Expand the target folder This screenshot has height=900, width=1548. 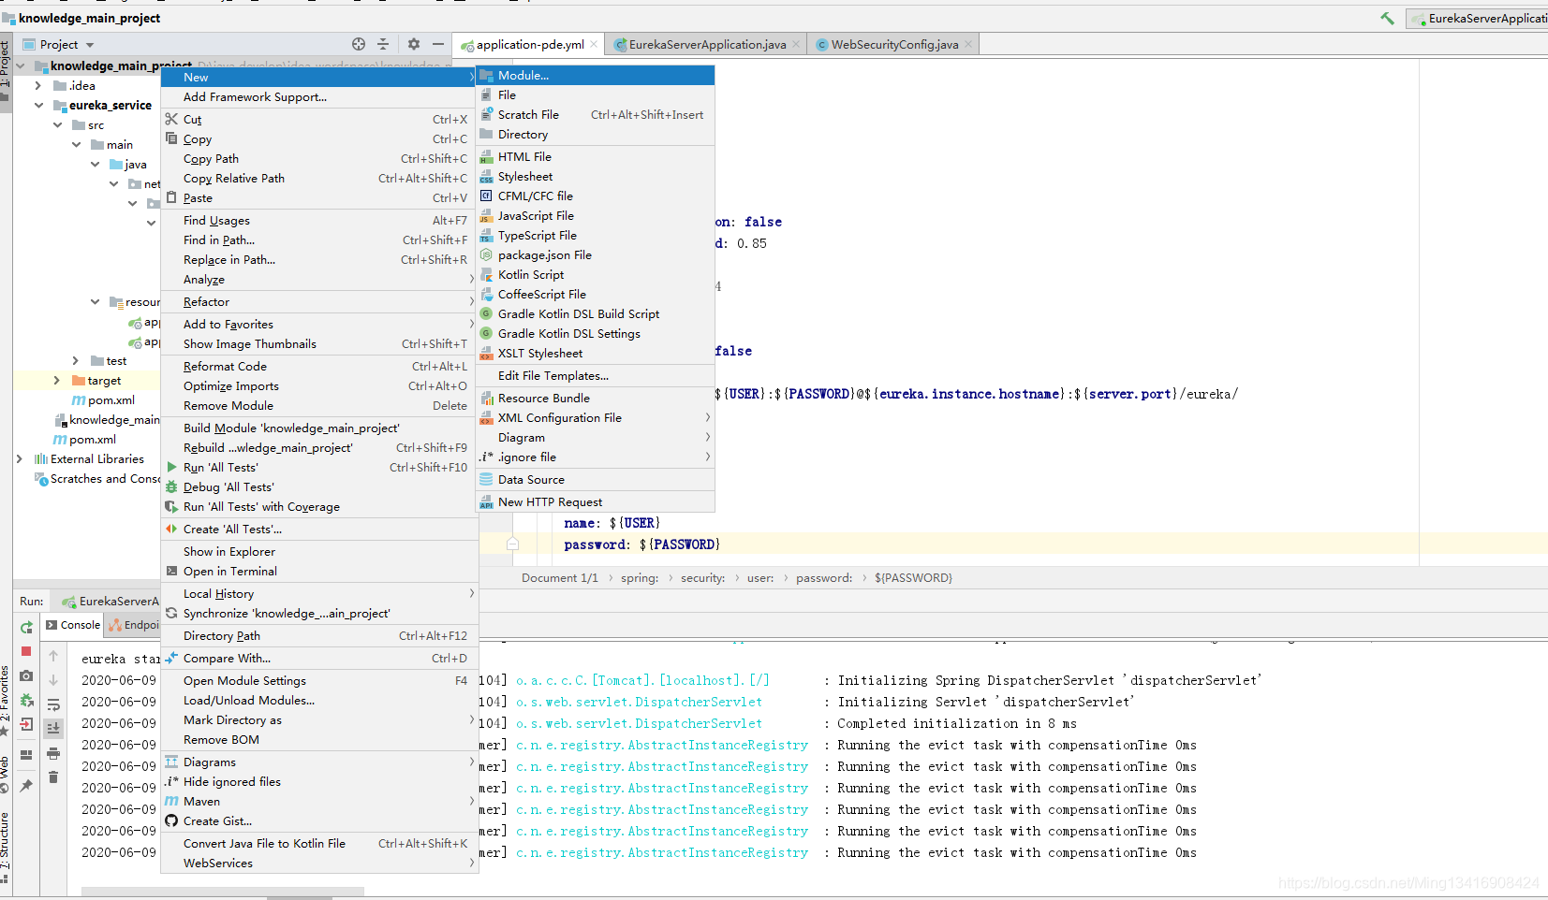57,381
